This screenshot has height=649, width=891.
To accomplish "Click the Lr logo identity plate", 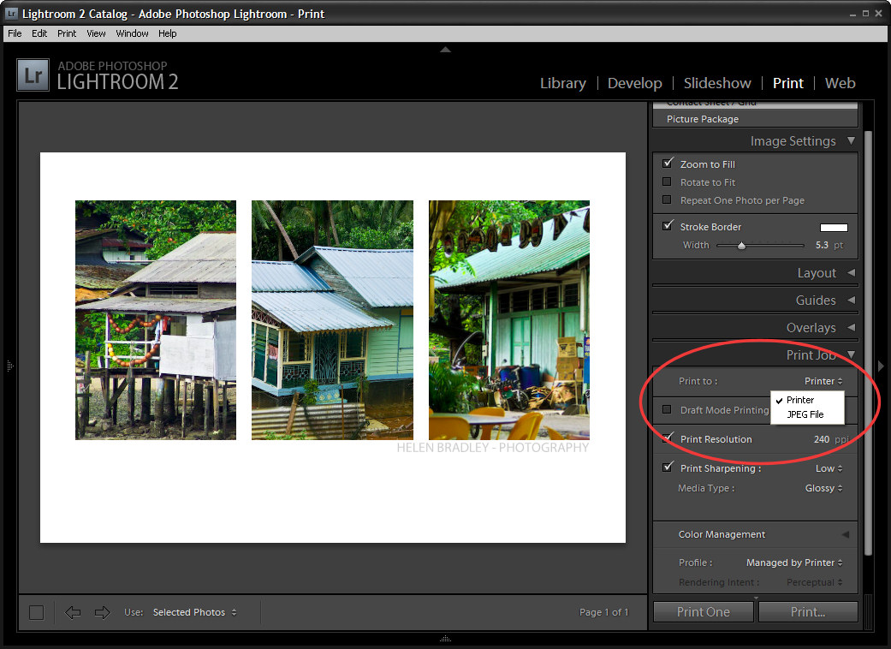I will pos(33,75).
